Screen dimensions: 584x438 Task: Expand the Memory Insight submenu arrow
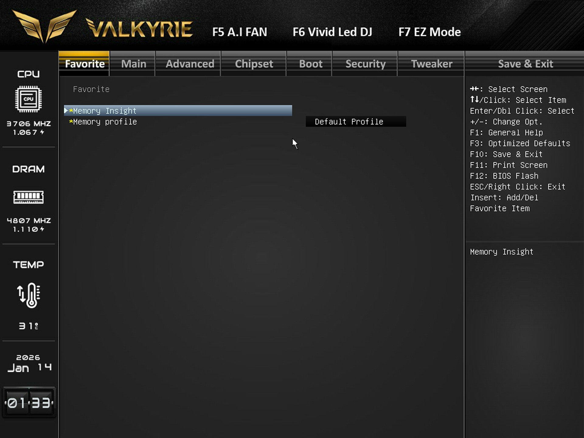click(66, 111)
